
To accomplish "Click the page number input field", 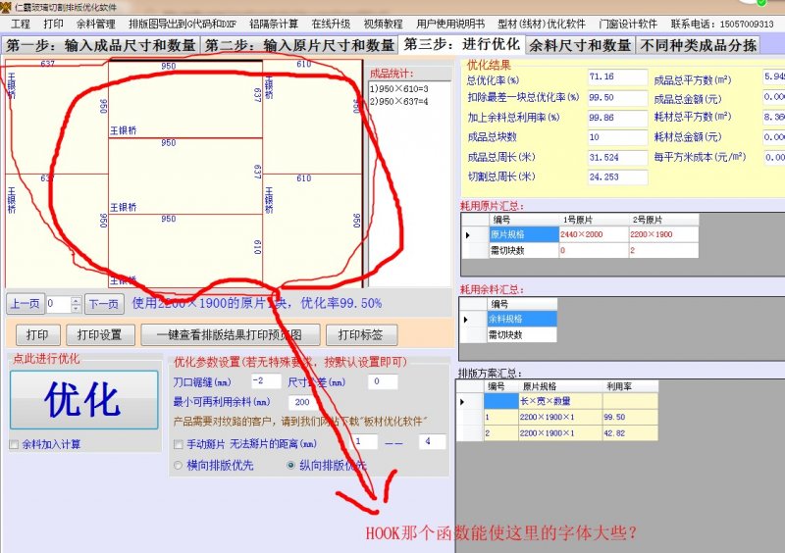I will point(59,304).
